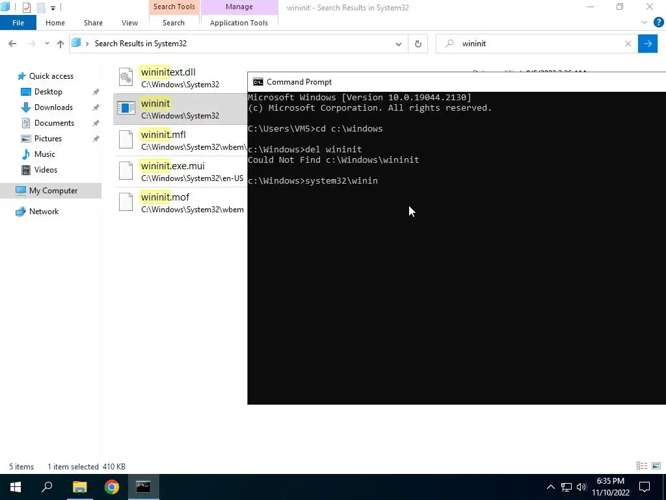Viewport: 666px width, 500px height.
Task: Clear the search box with the X
Action: [x=628, y=44]
